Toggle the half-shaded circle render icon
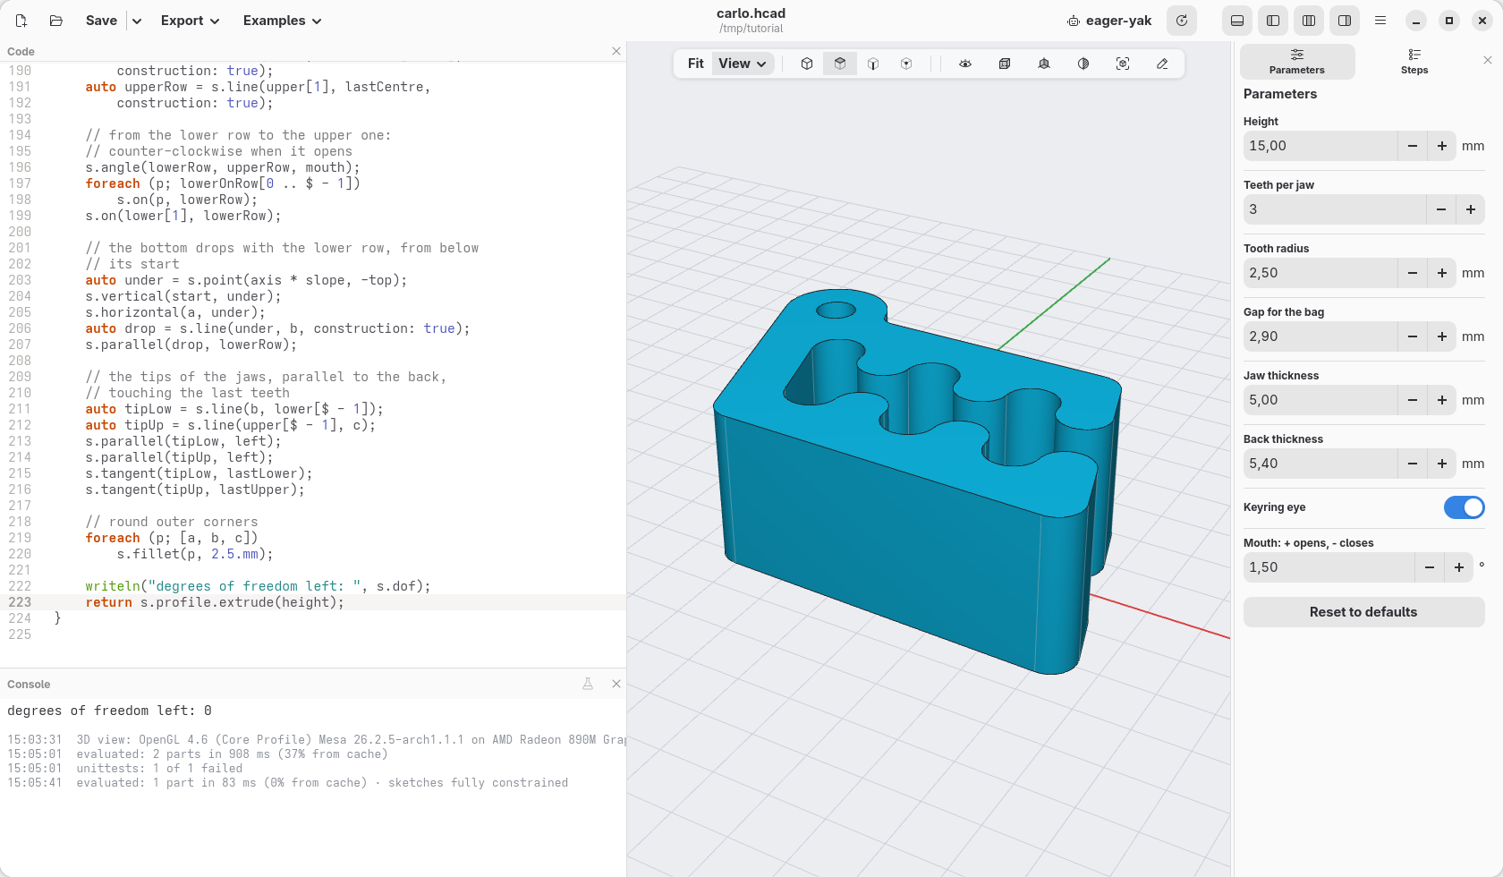The image size is (1503, 877). click(1083, 64)
